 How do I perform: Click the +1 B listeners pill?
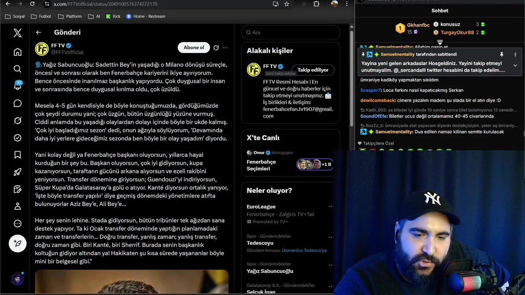pos(315,164)
